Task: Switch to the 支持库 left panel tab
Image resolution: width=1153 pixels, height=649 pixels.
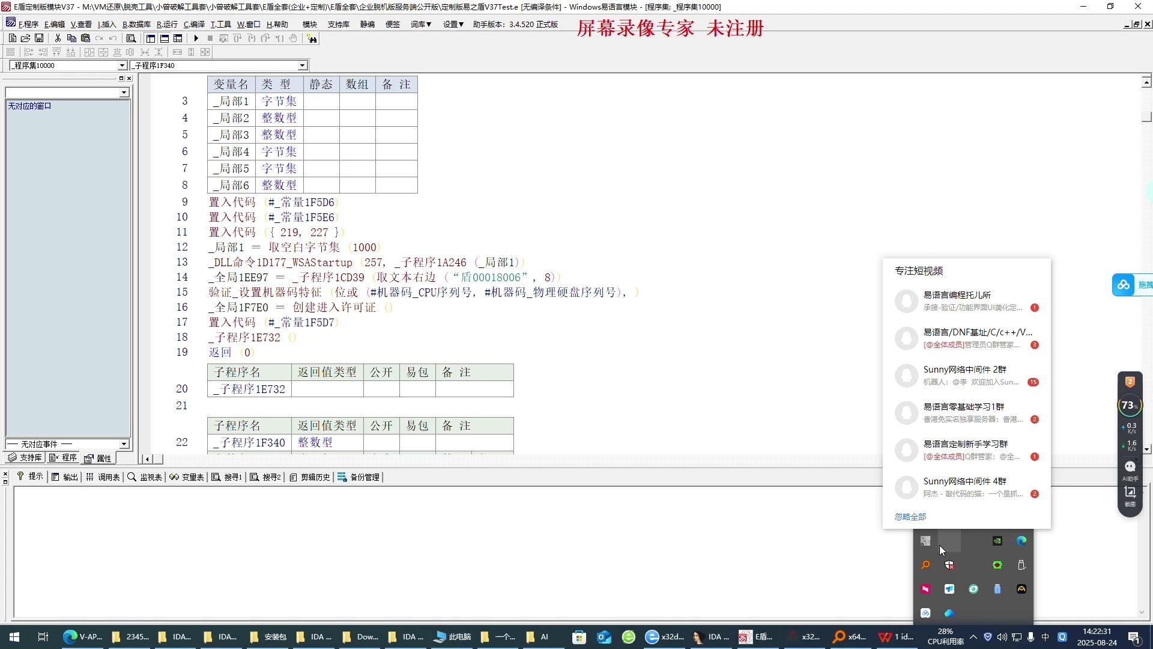Action: (x=25, y=457)
